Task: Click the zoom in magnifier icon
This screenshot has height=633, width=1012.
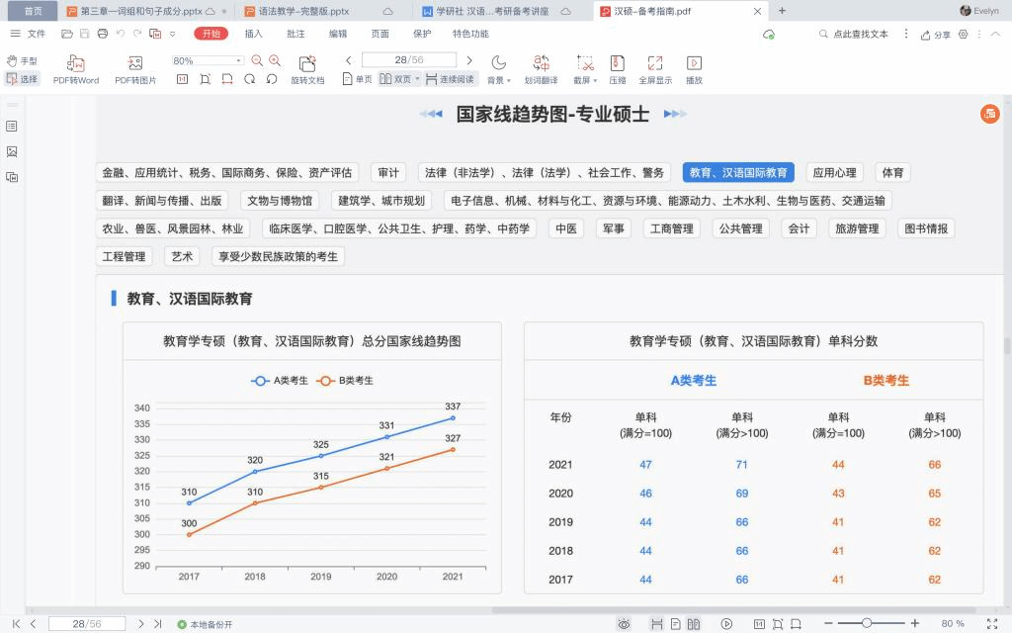Action: [275, 60]
